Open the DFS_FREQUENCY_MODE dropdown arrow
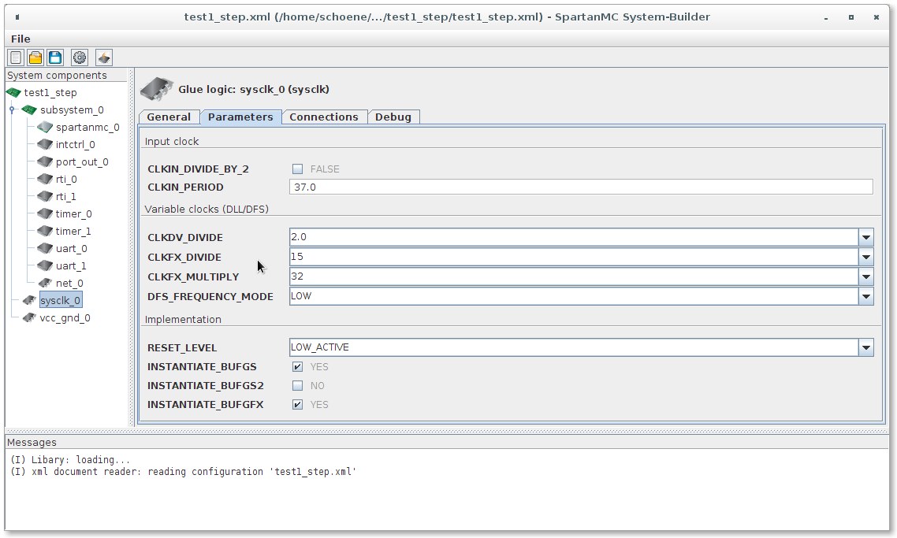 [866, 296]
